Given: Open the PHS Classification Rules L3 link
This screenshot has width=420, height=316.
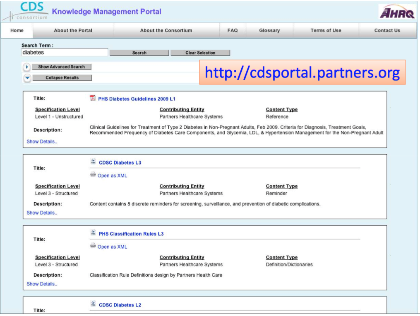Looking at the screenshot, I should [x=131, y=234].
